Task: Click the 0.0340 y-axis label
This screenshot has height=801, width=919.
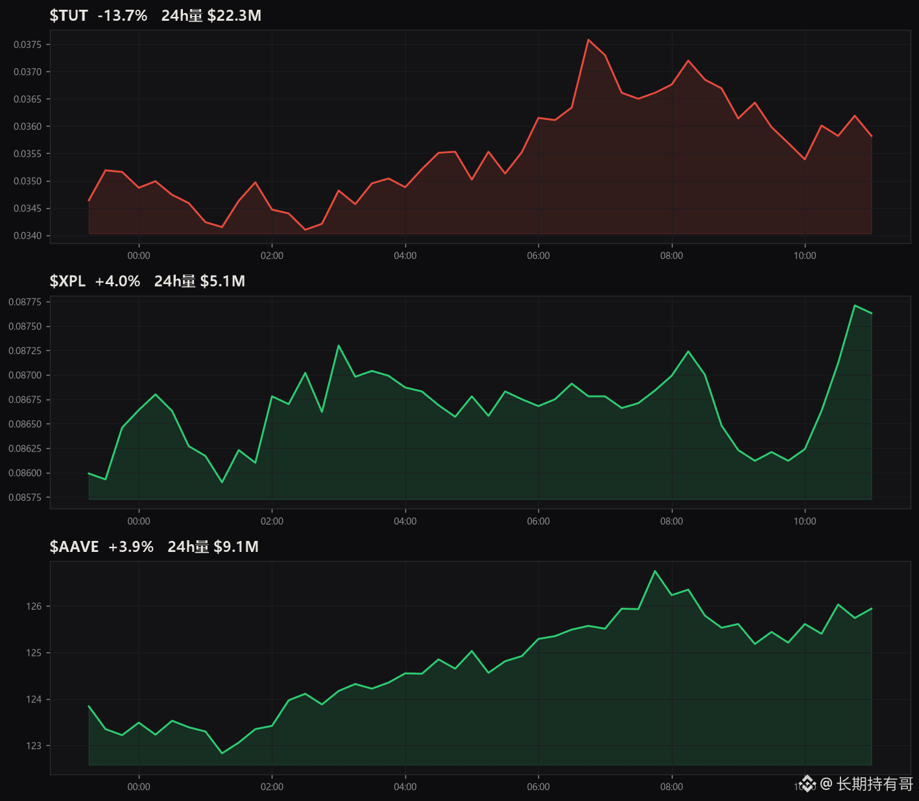Action: point(28,235)
